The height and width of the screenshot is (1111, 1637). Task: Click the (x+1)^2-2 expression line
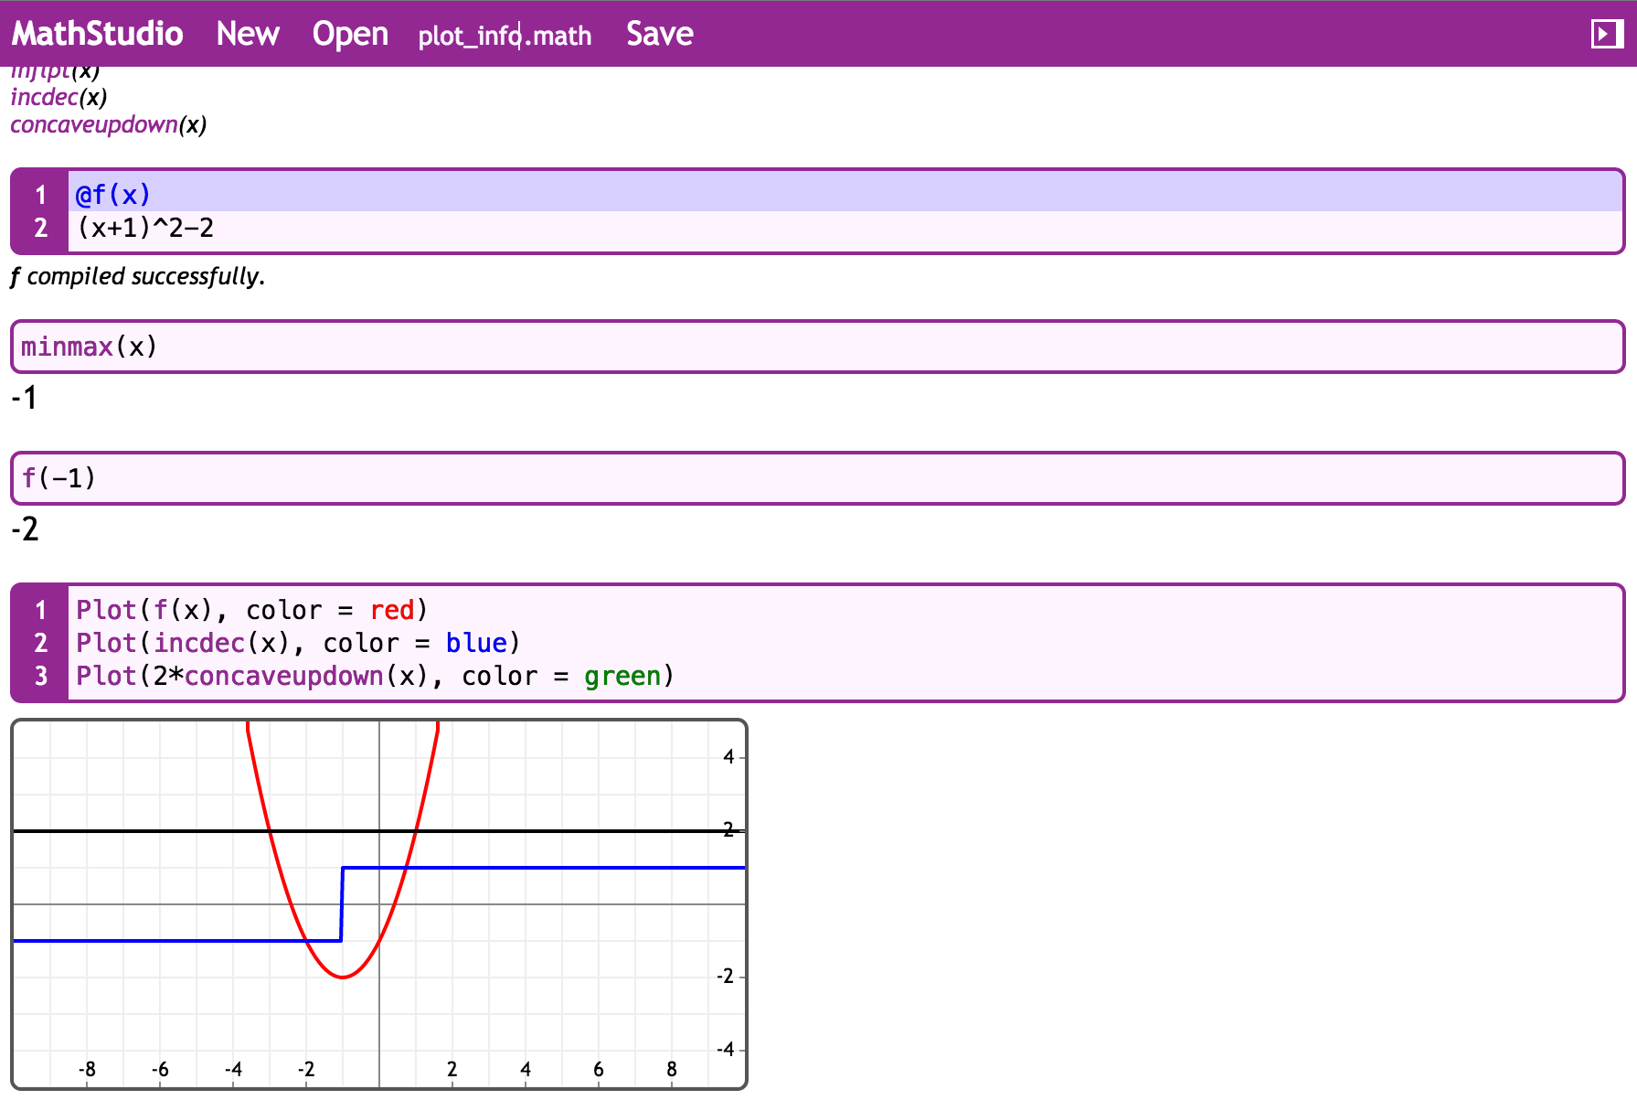tap(145, 228)
